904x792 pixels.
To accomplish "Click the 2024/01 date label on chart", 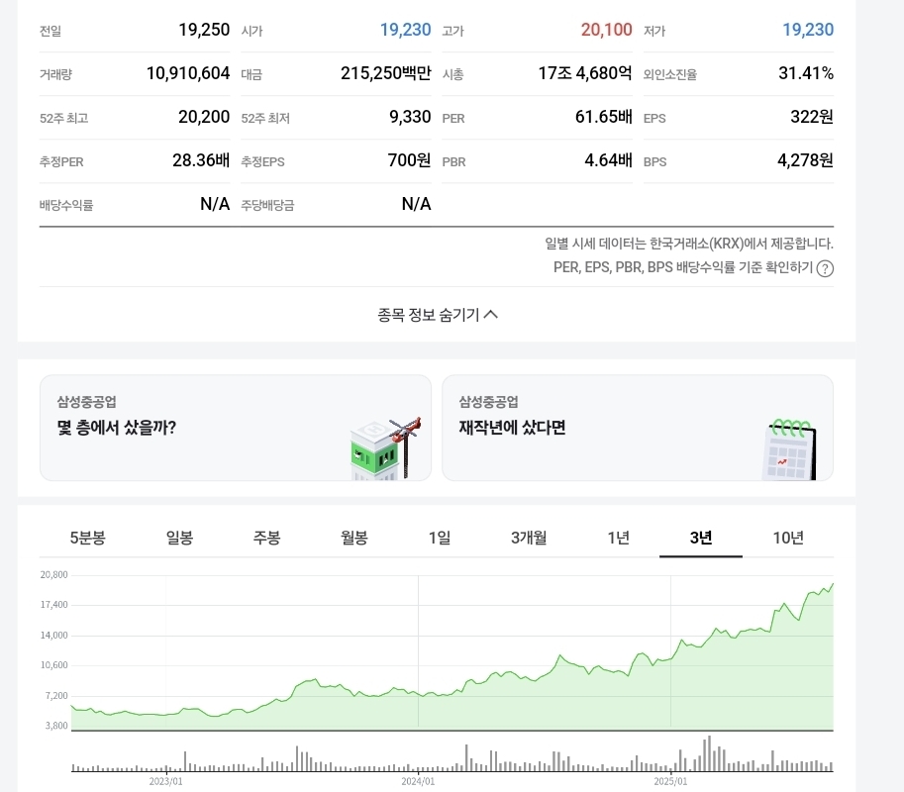I will [x=418, y=782].
